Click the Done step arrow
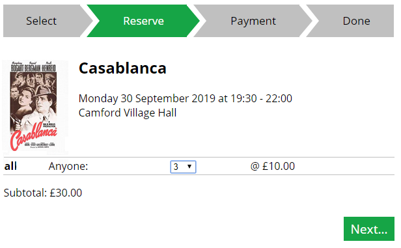Viewport: 401px width, 248px height. coord(352,21)
